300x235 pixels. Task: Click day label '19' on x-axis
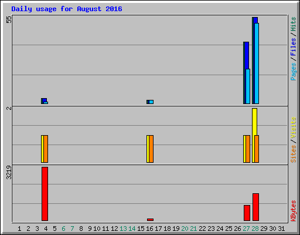176,229
